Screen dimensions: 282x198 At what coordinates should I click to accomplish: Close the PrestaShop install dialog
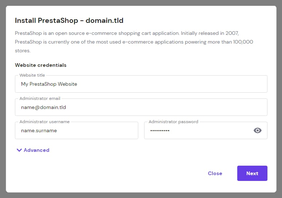click(x=215, y=173)
